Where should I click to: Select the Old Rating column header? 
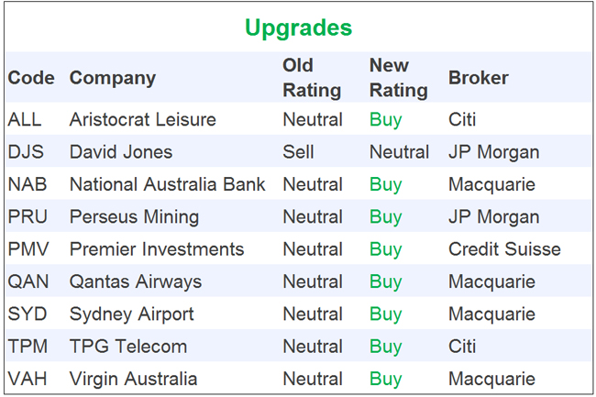[x=312, y=78]
